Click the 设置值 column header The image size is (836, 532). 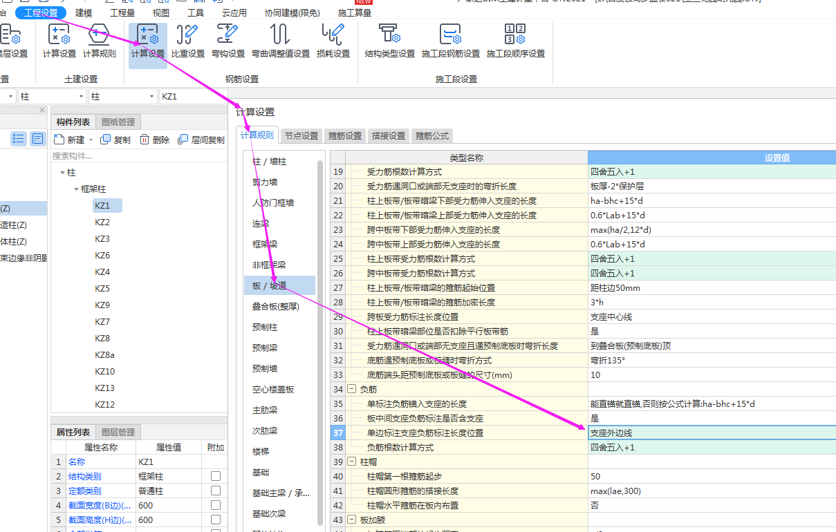tap(712, 158)
